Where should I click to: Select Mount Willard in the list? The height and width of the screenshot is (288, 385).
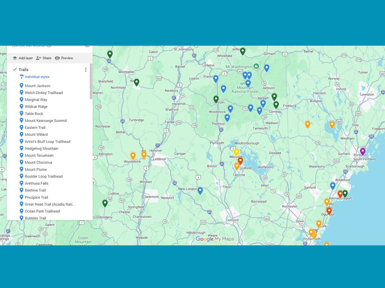point(36,135)
